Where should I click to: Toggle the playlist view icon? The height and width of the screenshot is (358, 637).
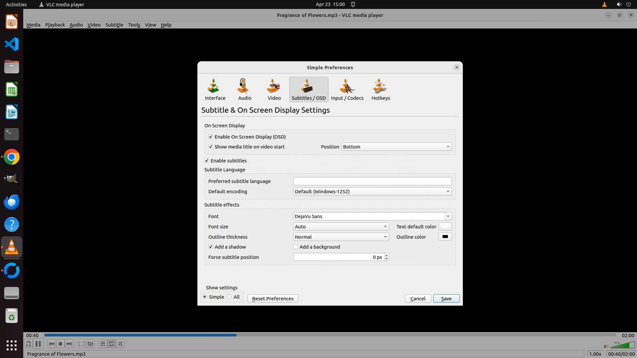[x=103, y=344]
